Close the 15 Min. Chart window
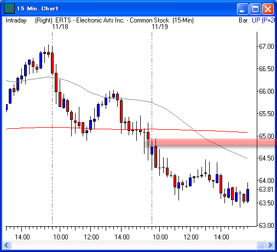 point(268,9)
